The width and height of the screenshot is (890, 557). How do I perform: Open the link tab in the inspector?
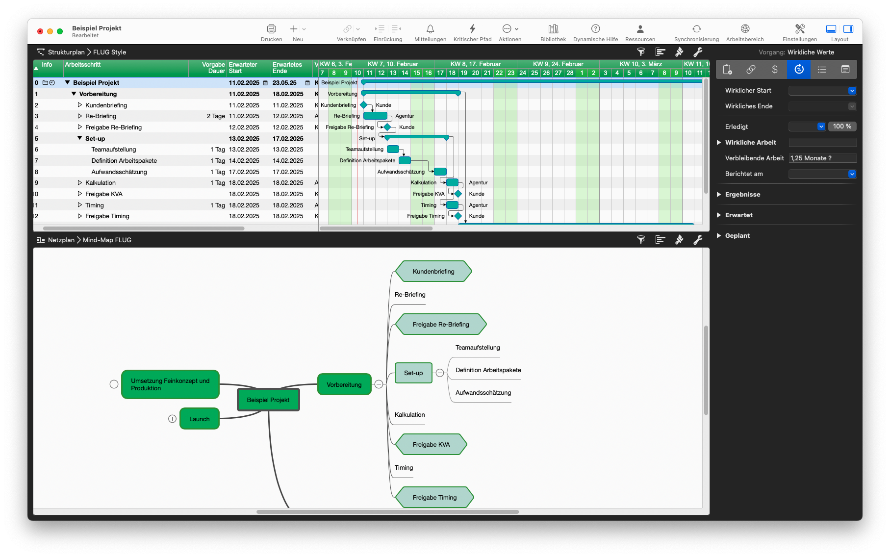point(751,69)
